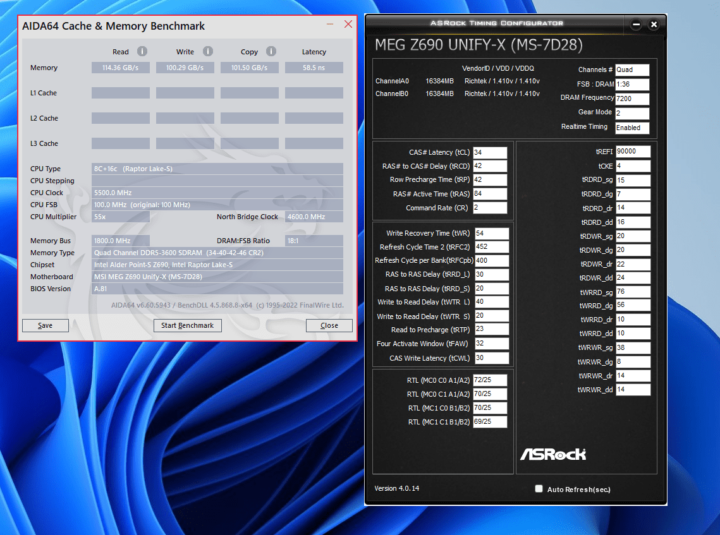Viewport: 720px width, 535px height.
Task: Click the RTL (MC1 C0 B1/B2) field
Action: tap(490, 408)
